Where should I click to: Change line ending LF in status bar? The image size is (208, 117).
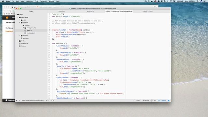pyautogui.click(x=134, y=100)
